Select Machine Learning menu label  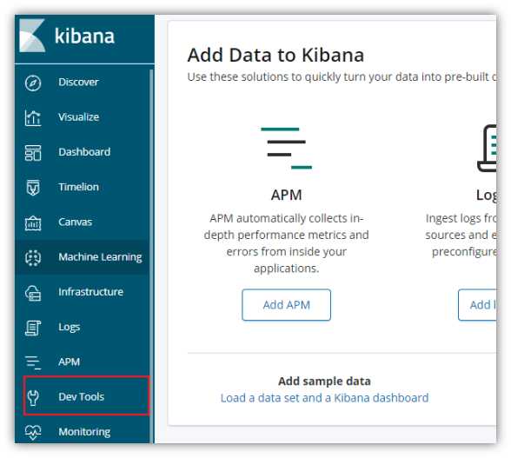100,257
